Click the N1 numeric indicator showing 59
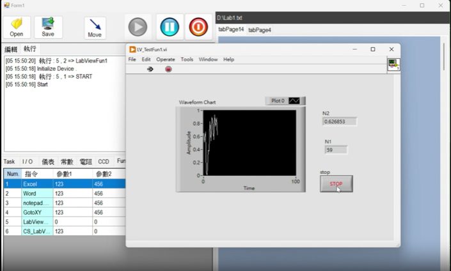 [336, 150]
